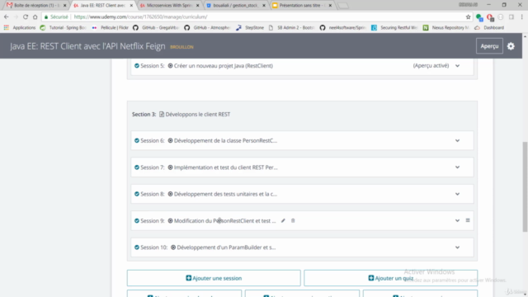This screenshot has width=528, height=297.
Task: Click the video icon in Session 6
Action: (x=171, y=140)
